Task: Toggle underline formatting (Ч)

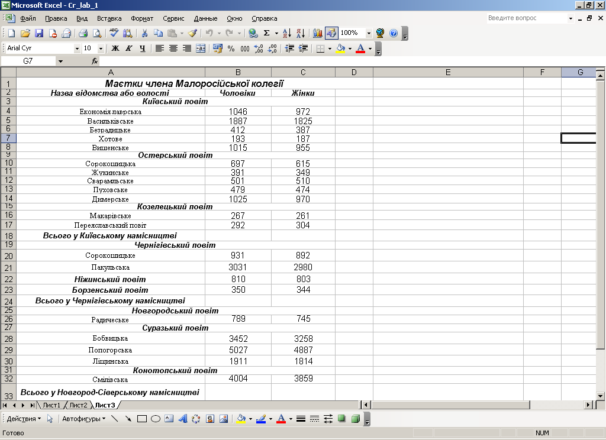Action: [x=143, y=48]
